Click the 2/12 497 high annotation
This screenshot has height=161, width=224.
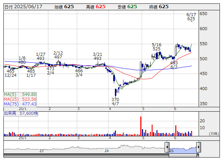click(58, 55)
